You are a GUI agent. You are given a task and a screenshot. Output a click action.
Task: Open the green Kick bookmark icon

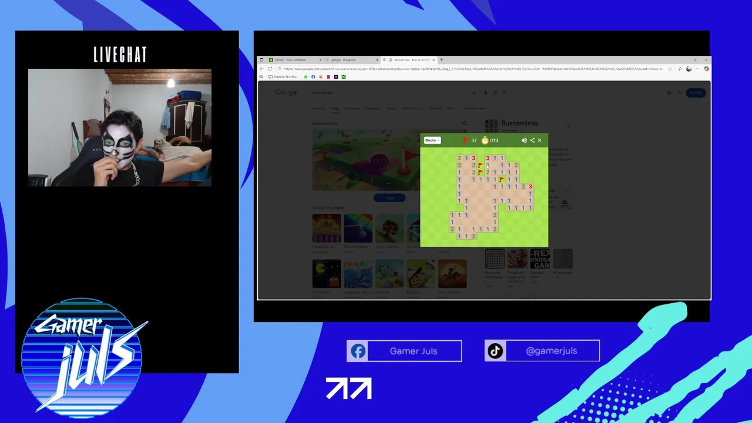coord(344,77)
